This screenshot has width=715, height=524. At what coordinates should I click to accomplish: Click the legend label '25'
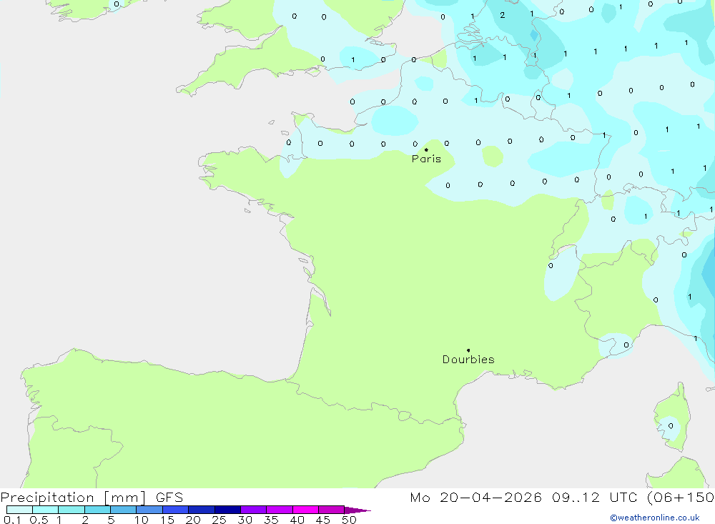[219, 520]
